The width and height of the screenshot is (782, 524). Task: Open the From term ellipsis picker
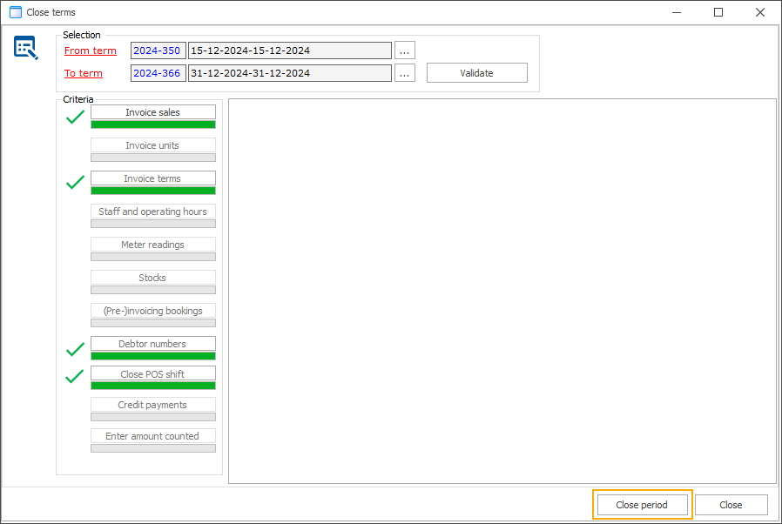[404, 50]
